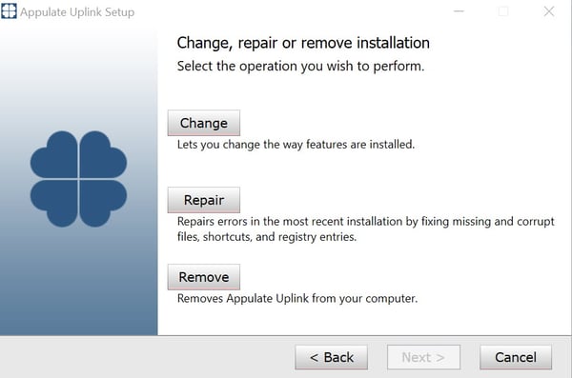Close the setup window with the X

point(549,11)
